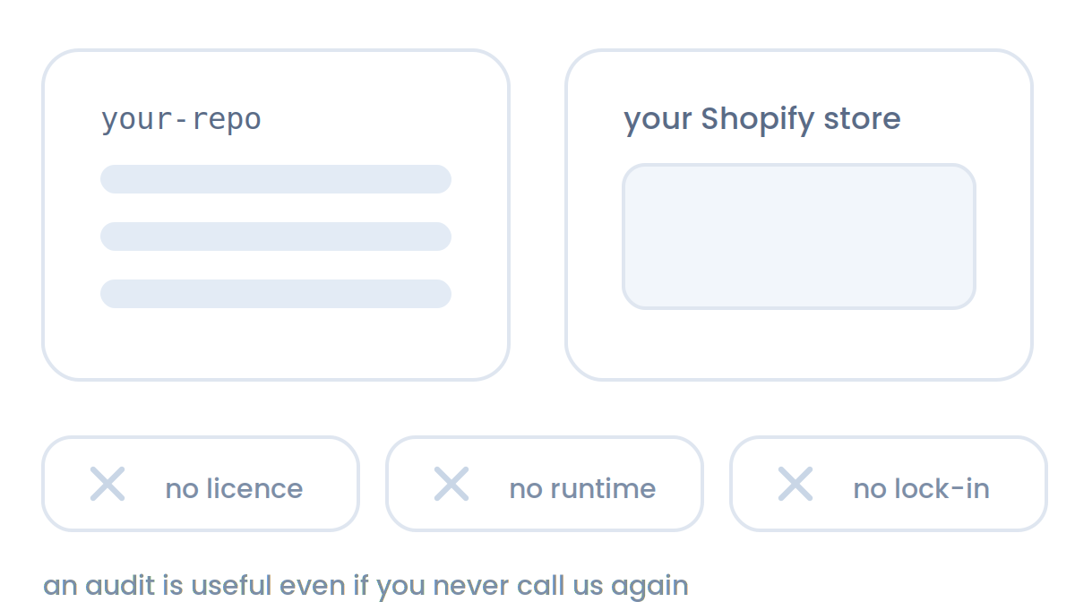This screenshot has height=602, width=1075.
Task: Click the your Shopify store heading
Action: [762, 119]
